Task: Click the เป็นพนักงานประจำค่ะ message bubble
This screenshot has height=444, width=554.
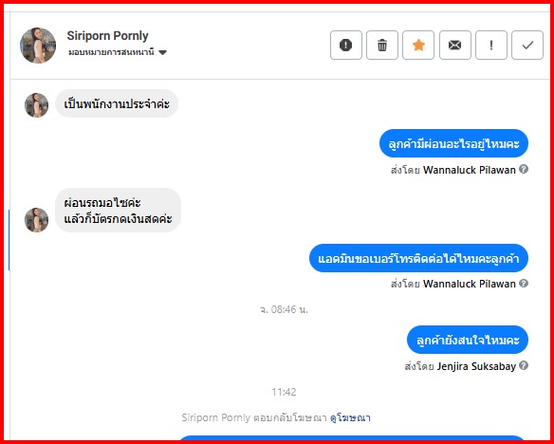Action: 117,103
